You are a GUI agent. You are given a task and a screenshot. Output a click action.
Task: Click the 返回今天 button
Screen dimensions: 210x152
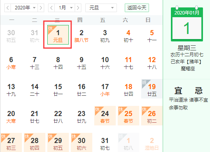coord(137,8)
